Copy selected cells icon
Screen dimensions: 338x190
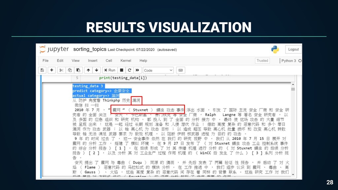coord(70,70)
